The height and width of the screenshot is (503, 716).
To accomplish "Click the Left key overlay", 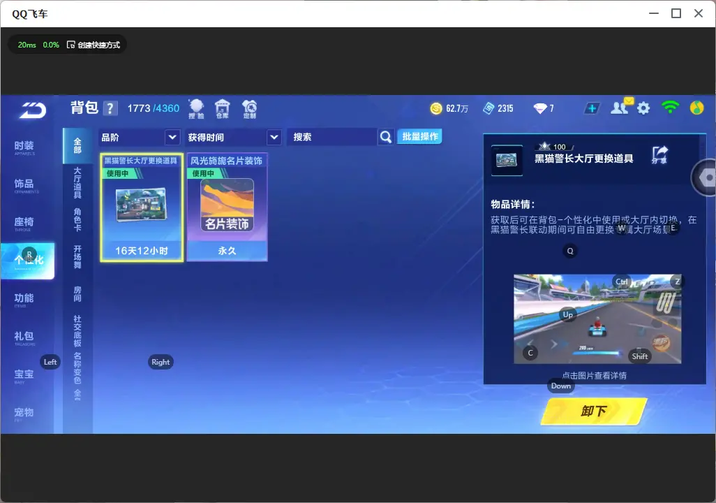I will tap(50, 362).
